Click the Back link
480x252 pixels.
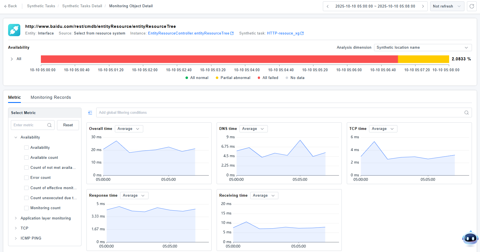click(x=11, y=6)
